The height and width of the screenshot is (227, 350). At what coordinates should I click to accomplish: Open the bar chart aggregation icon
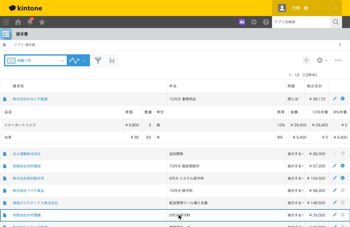pos(112,61)
